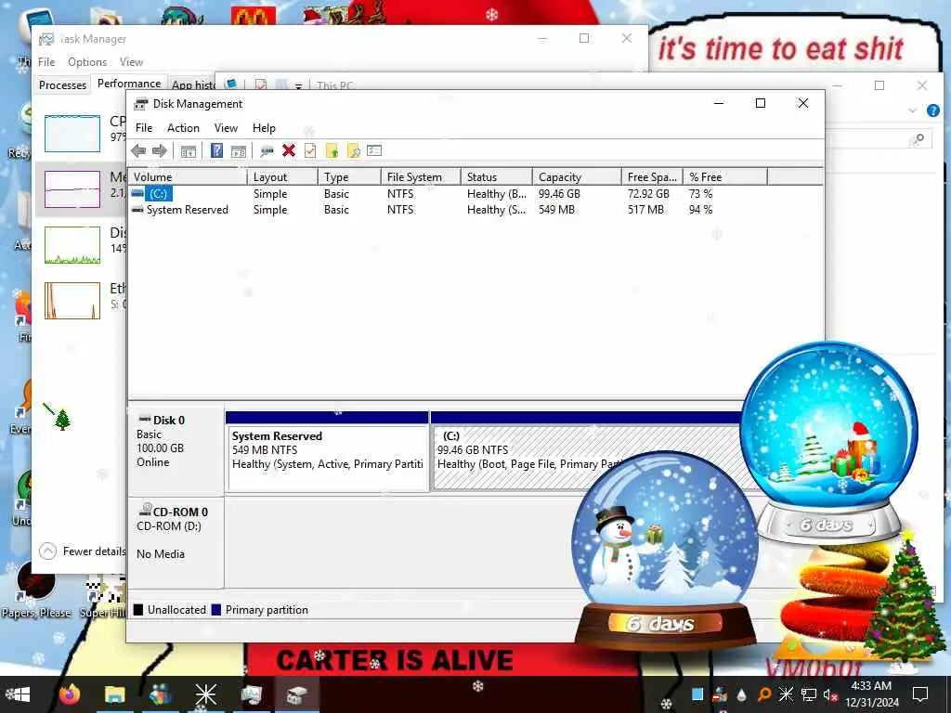Sort by the File System column header
951x713 pixels.
coord(421,177)
